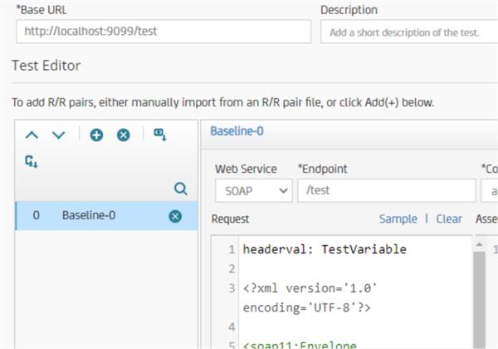Click the Clear link above Request editor
This screenshot has height=349, width=498.
tap(449, 219)
